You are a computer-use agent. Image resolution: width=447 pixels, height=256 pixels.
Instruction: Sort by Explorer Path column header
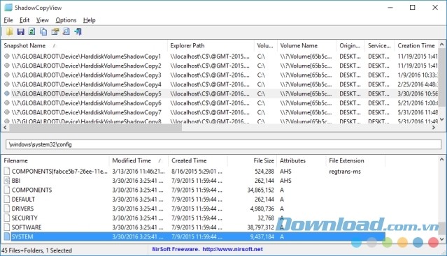coord(211,46)
